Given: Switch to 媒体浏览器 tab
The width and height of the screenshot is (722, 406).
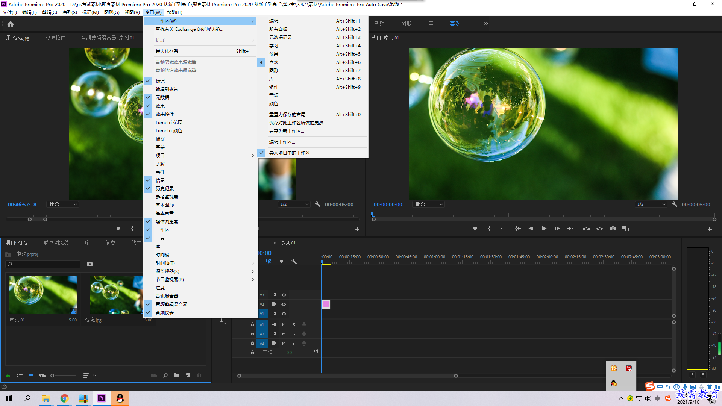Looking at the screenshot, I should 56,242.
